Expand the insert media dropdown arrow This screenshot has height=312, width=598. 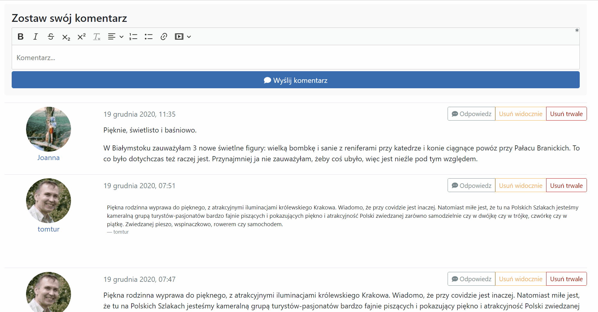click(189, 37)
